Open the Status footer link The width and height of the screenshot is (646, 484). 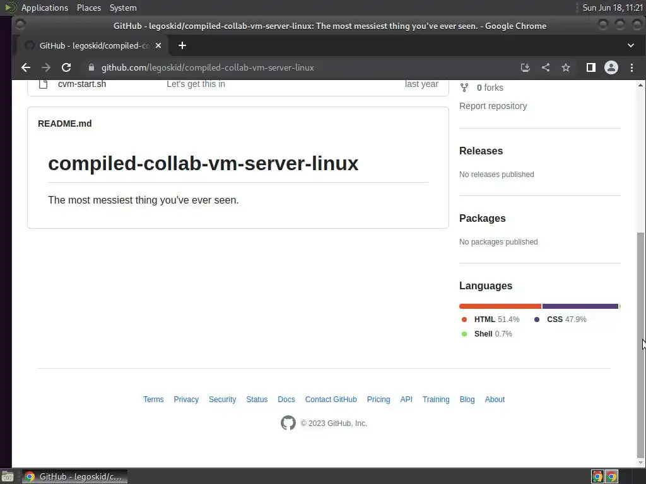point(257,399)
